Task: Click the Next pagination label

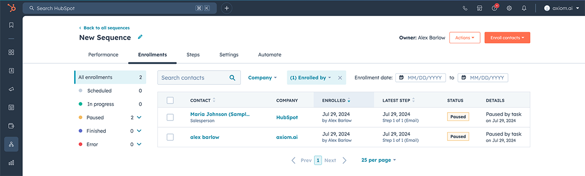Action: [330, 160]
